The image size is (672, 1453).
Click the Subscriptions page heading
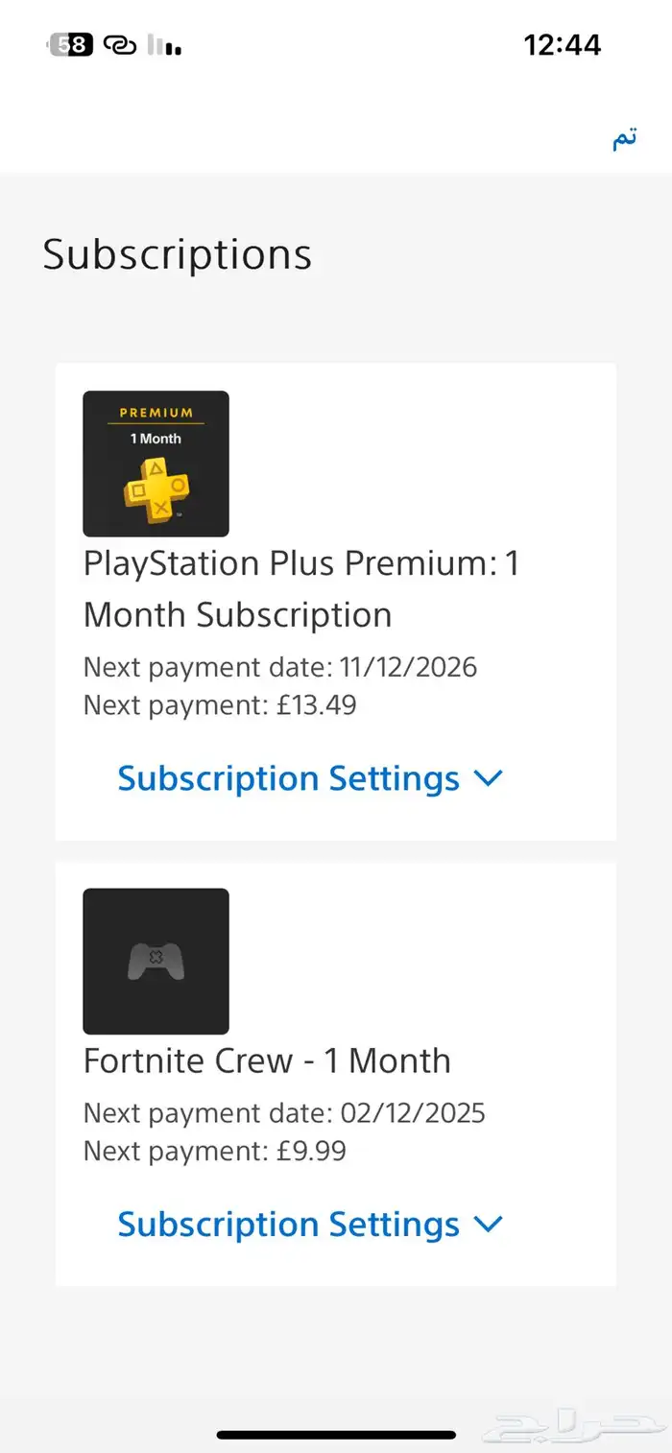178,255
